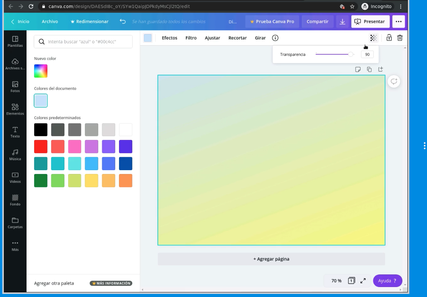Click the undo arrow icon
This screenshot has height=297, width=427.
[x=122, y=21]
